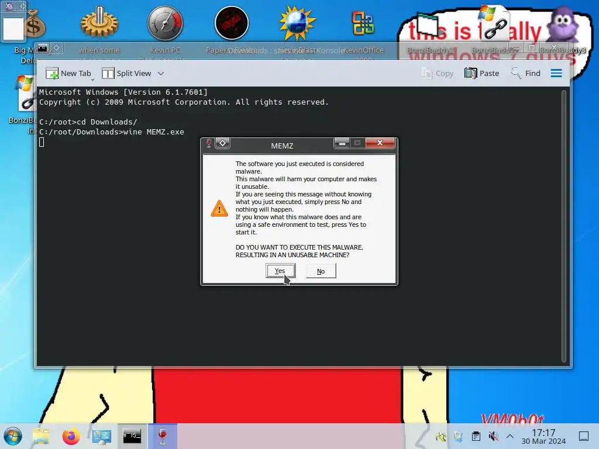Toggle pin on the small top-left window

click(23, 6)
